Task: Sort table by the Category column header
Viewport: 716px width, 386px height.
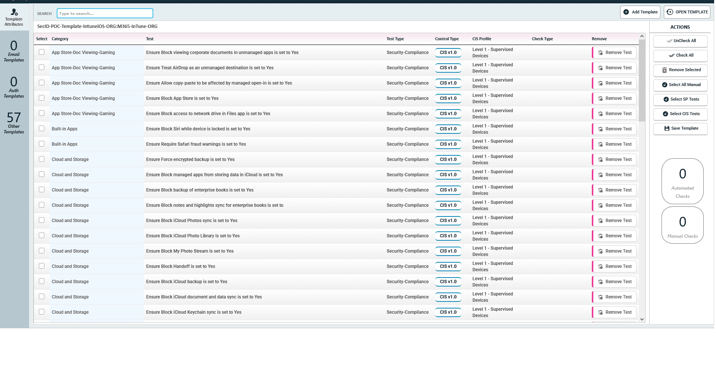Action: click(x=60, y=39)
